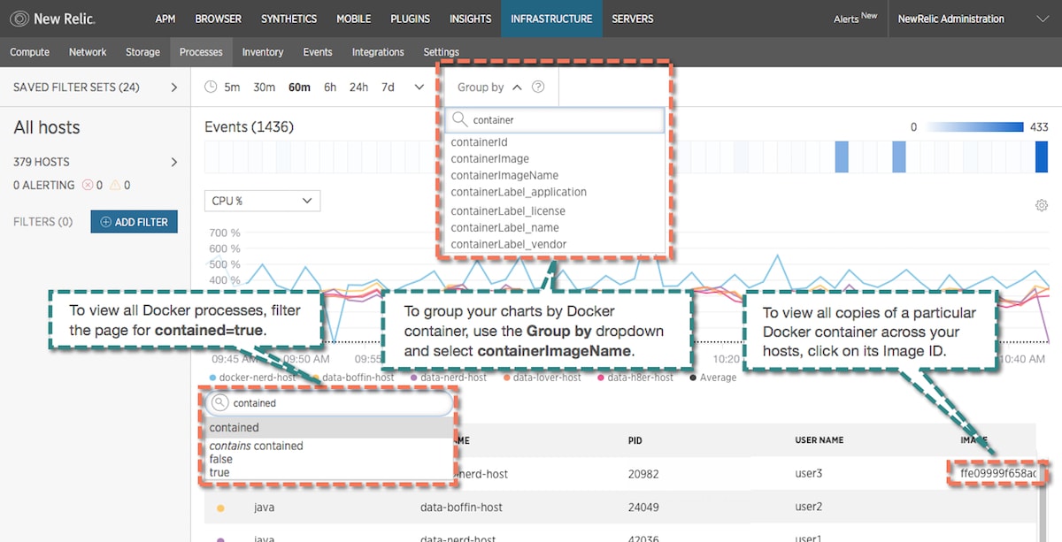Go to the Insights product tab

(470, 19)
